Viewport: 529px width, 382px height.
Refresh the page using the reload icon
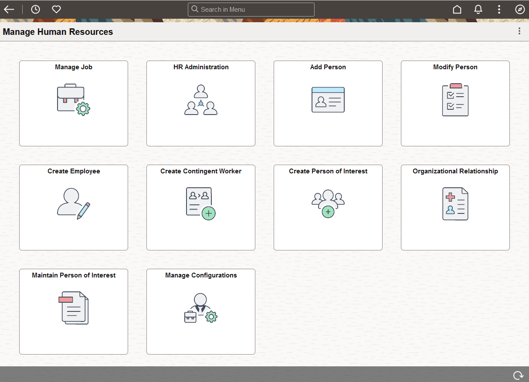[518, 375]
